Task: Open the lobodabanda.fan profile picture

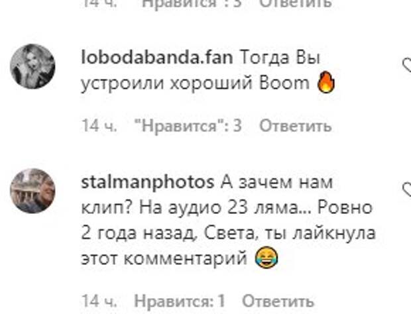Action: [32, 66]
